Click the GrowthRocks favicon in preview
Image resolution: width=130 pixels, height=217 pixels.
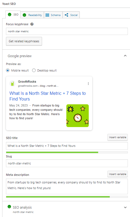[12, 84]
